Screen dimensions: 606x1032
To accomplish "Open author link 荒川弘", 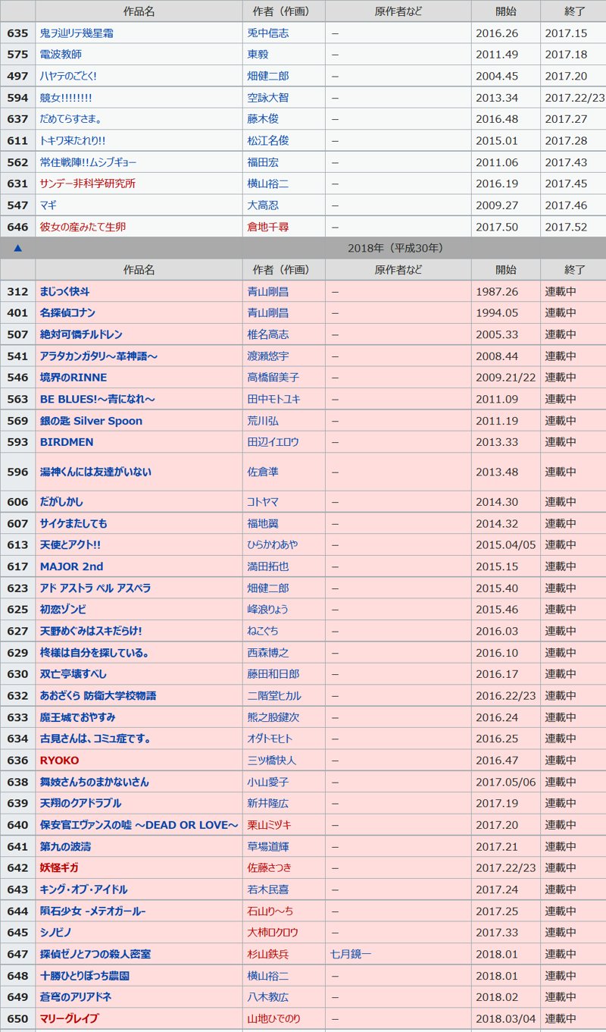I will [x=263, y=421].
